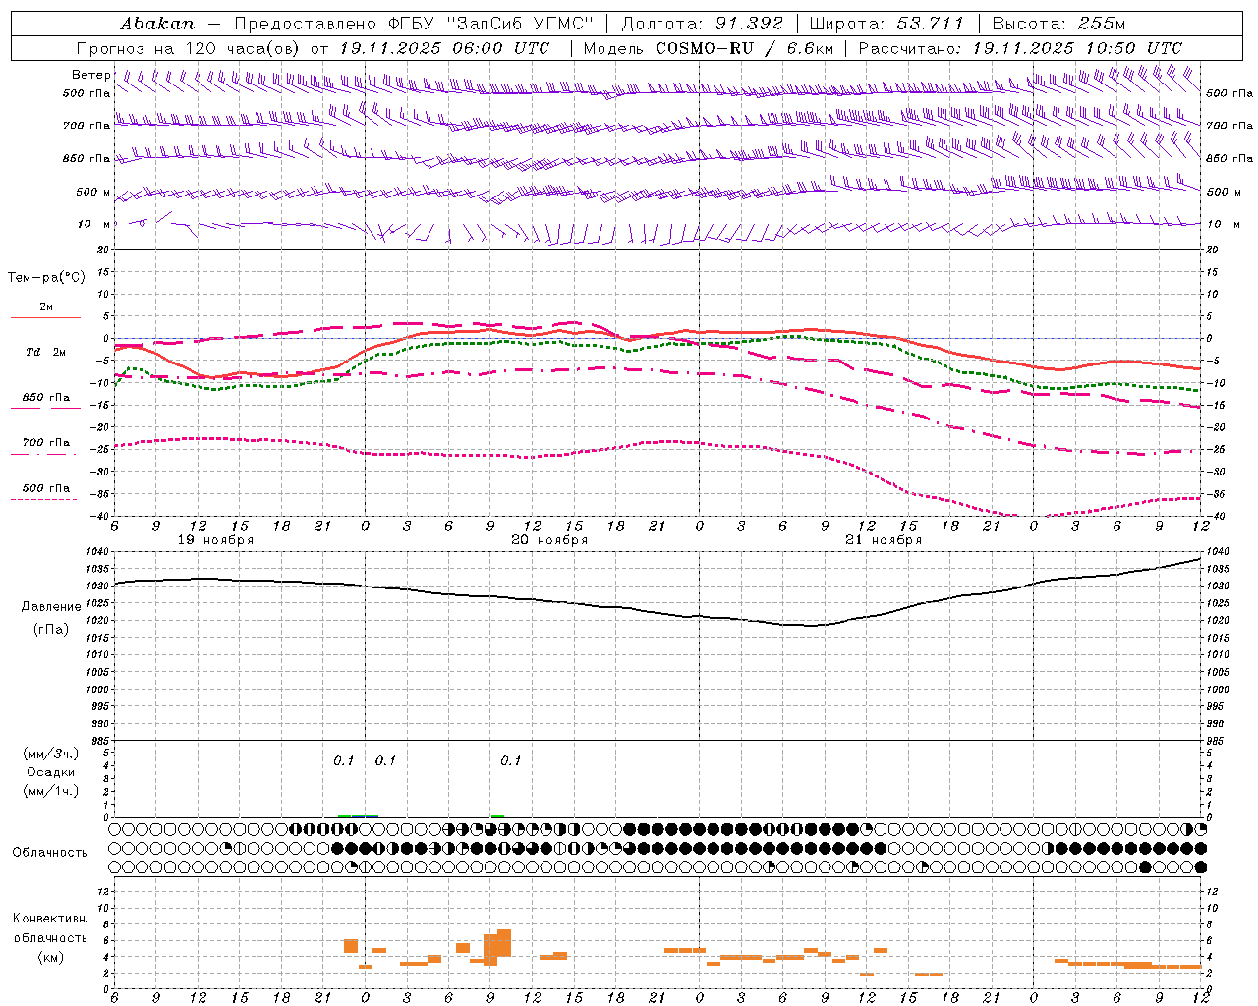Click the black pressure curve at its lowest point
The image size is (1258, 1006).
click(x=811, y=625)
